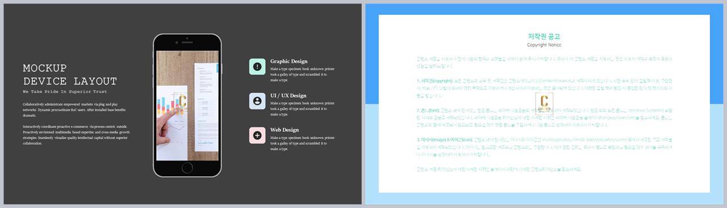Click the exclamation icon beside Graphic Design
This screenshot has height=208, width=727.
257,66
